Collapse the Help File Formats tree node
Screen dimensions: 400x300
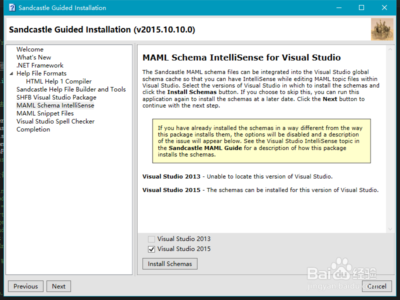(11, 73)
